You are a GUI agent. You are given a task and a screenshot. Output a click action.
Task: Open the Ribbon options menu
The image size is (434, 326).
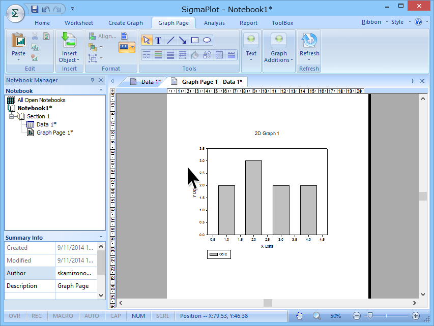374,22
